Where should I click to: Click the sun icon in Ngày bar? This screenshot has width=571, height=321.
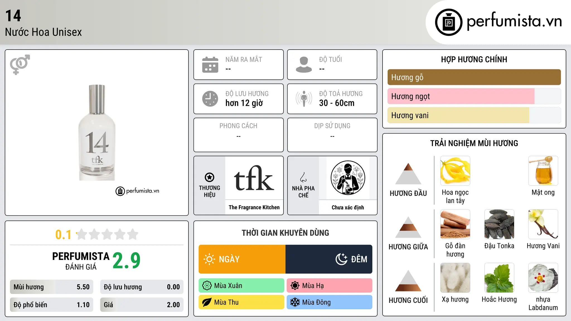209,259
